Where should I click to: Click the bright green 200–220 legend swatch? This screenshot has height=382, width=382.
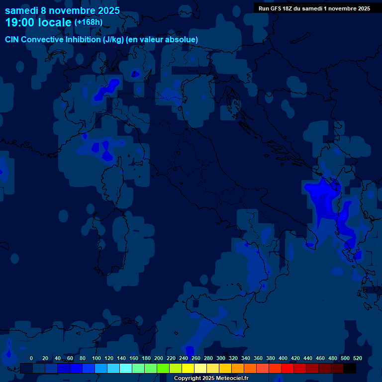click(x=163, y=368)
